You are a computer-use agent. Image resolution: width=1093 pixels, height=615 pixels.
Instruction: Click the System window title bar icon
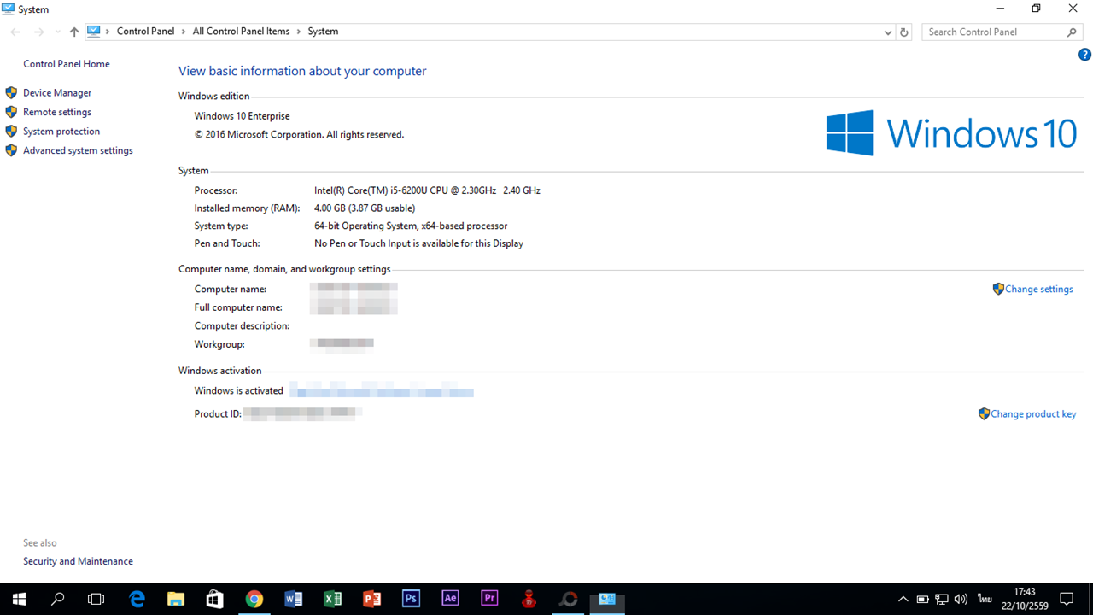9,9
